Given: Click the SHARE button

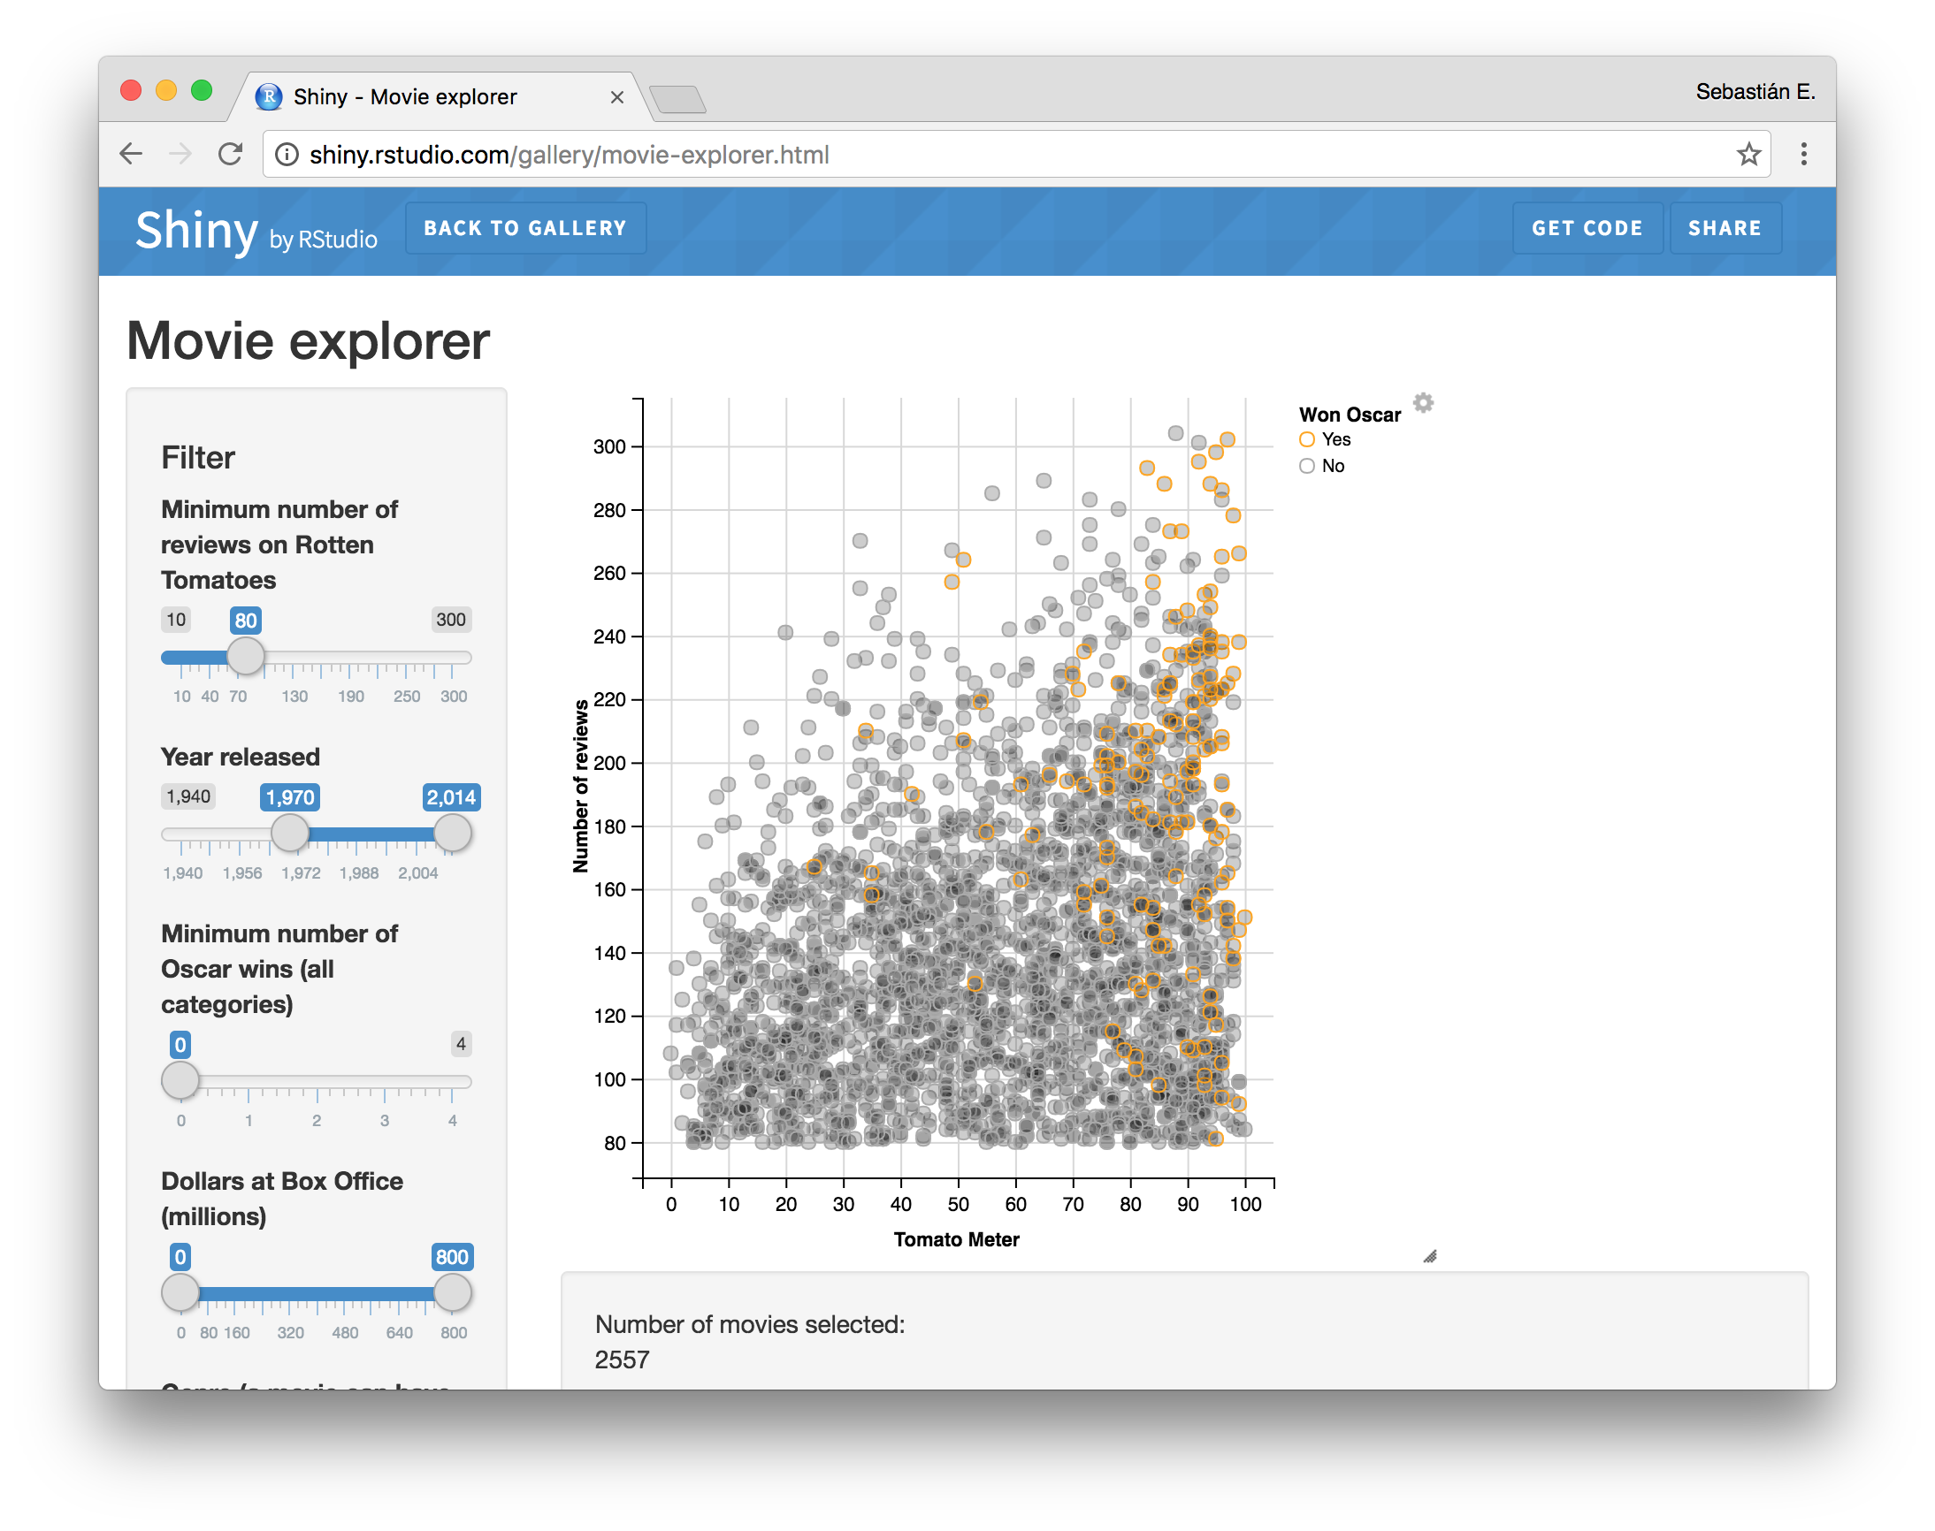Looking at the screenshot, I should [1725, 229].
